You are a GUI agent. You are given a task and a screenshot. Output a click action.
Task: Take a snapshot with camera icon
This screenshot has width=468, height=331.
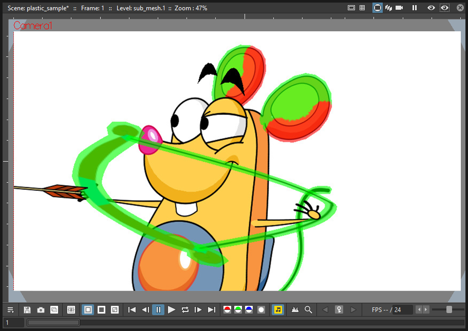click(x=41, y=310)
